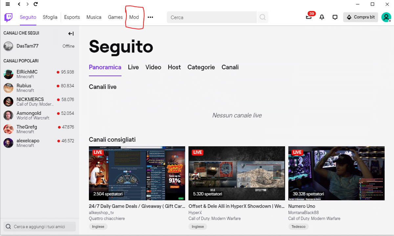394x236 pixels.
Task: Open the allkeyshop_tv channel link
Action: [x=101, y=212]
